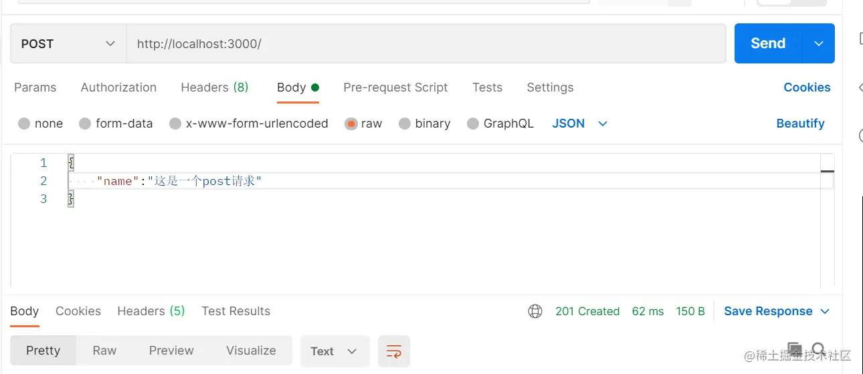
Task: Open response search with the magnifier icon
Action: pyautogui.click(x=818, y=349)
